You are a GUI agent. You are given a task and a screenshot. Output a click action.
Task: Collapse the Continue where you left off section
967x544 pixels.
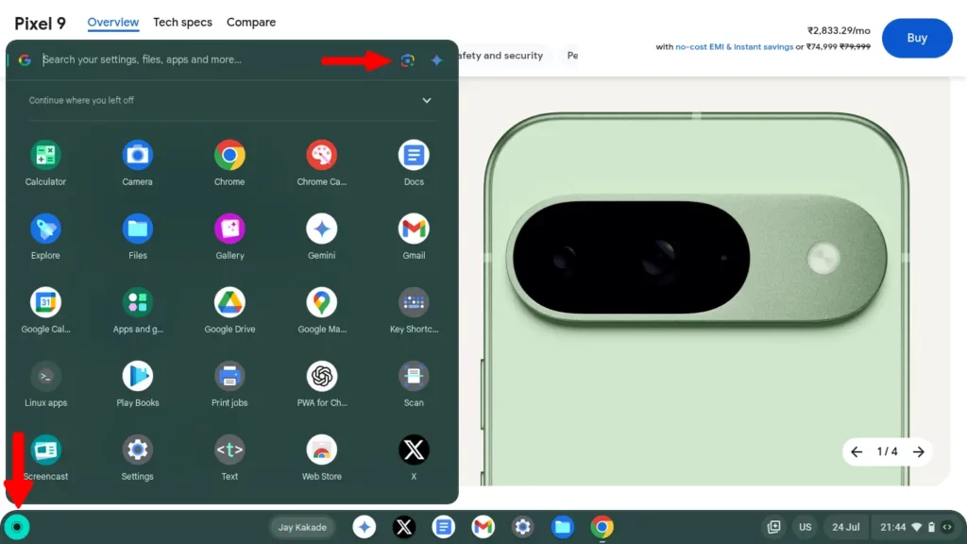tap(427, 100)
